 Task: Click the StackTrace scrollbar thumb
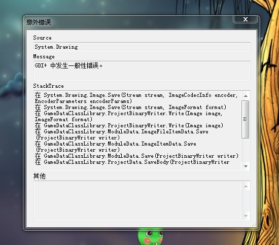click(x=246, y=119)
